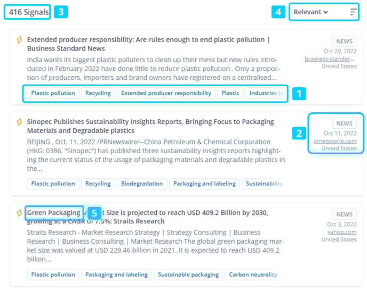Click the Sustainable packaging tag
The height and width of the screenshot is (290, 367).
[x=188, y=275]
